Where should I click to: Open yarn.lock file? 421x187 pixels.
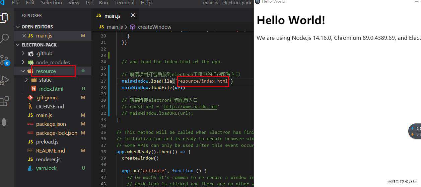47,168
